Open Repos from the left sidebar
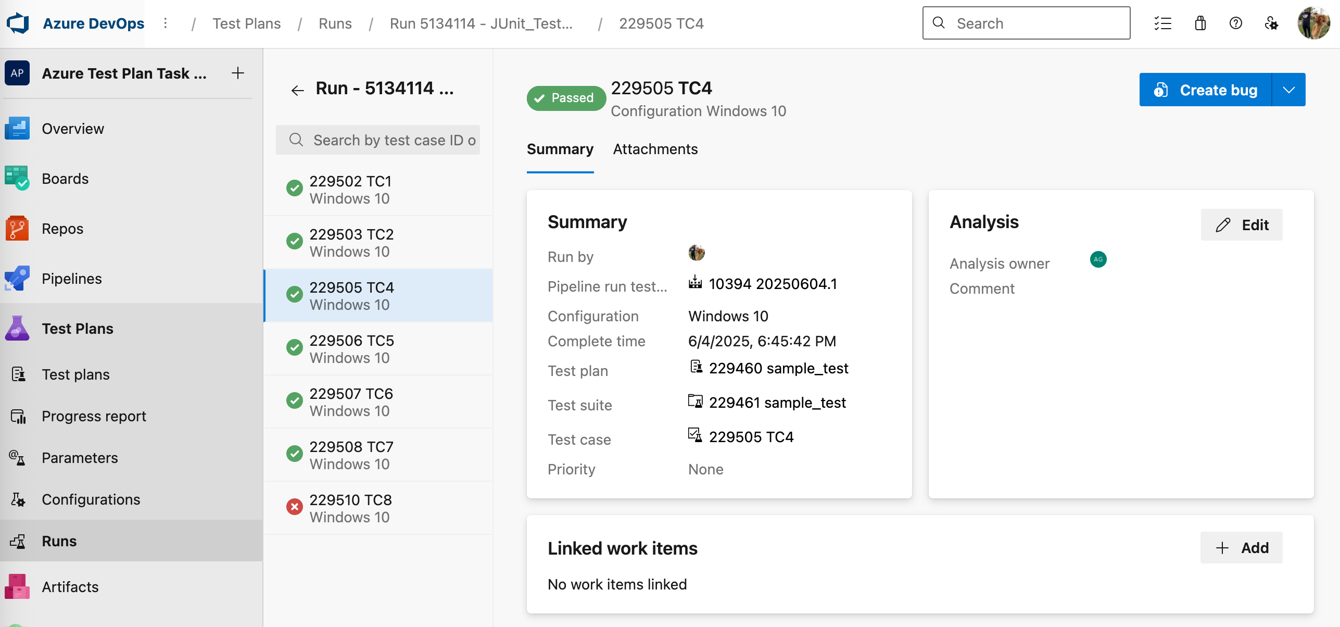1340x627 pixels. [62, 228]
